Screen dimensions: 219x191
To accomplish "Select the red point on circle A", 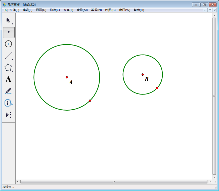I will 90,101.
